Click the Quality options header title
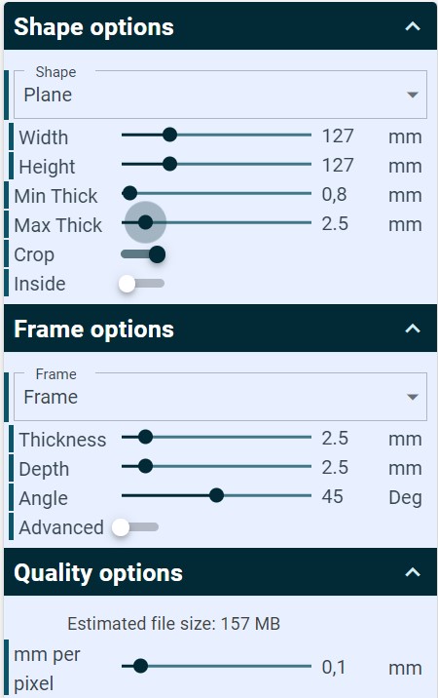 98,573
